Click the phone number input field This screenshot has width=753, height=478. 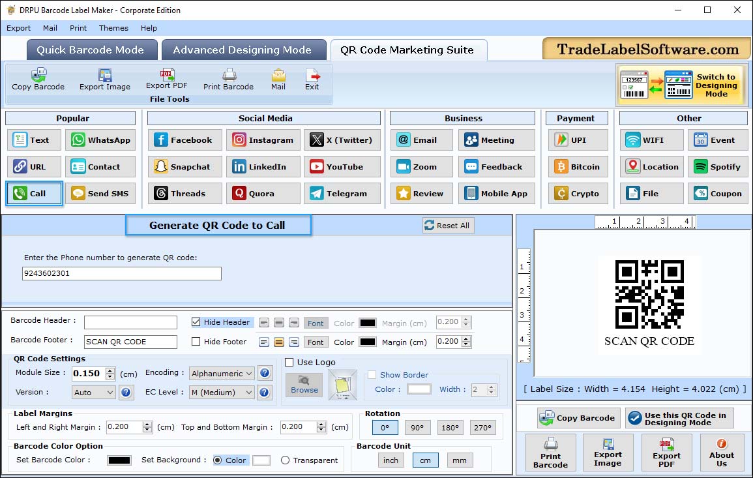(x=121, y=273)
